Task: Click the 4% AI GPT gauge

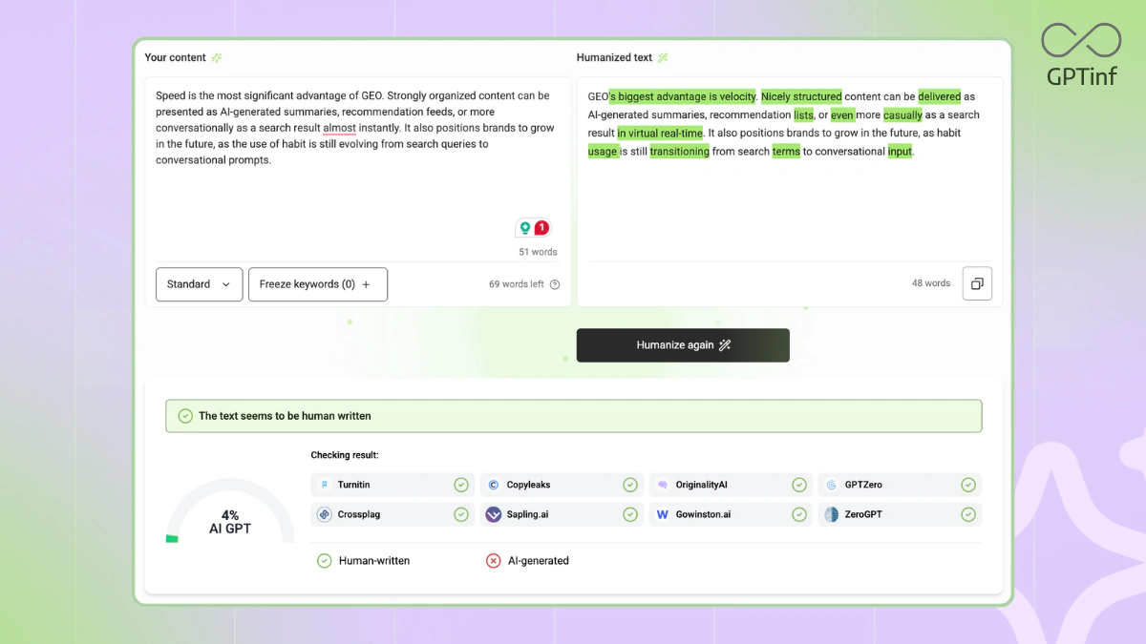Action: click(230, 520)
